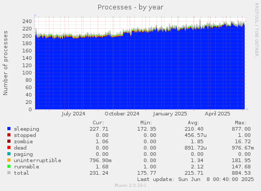Click the 240 y-axis tick label
Screen dimensions: 261x191
pyautogui.click(x=27, y=22)
